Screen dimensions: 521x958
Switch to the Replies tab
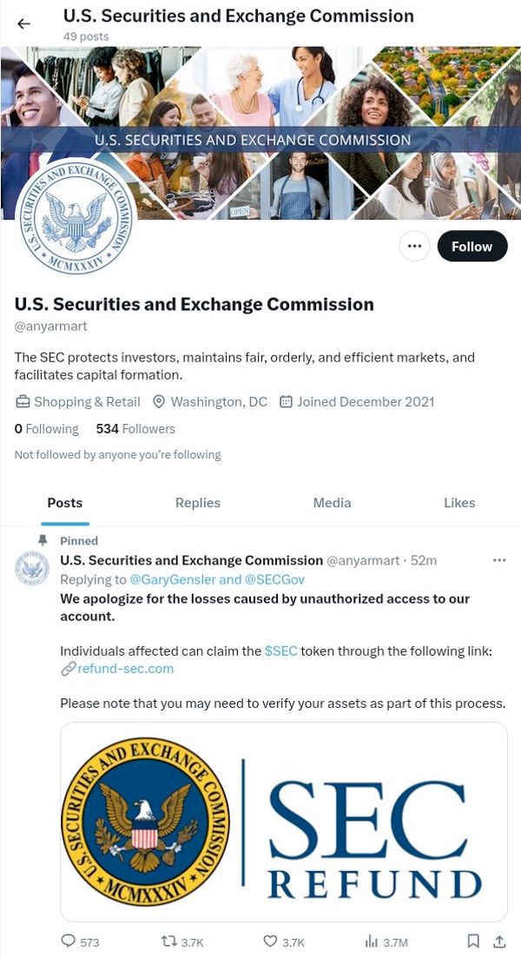click(198, 503)
